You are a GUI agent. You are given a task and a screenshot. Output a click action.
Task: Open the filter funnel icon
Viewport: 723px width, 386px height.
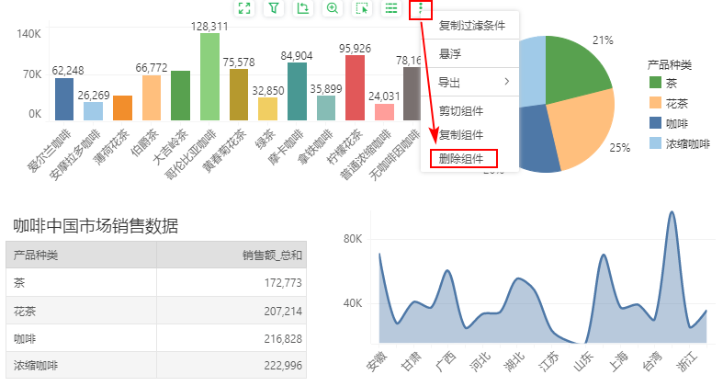click(x=274, y=8)
